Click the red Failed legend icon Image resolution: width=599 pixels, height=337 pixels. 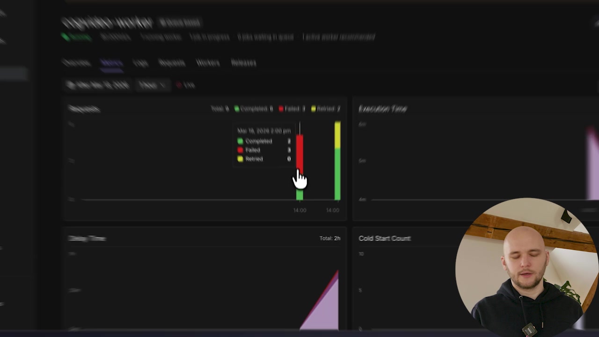(281, 109)
